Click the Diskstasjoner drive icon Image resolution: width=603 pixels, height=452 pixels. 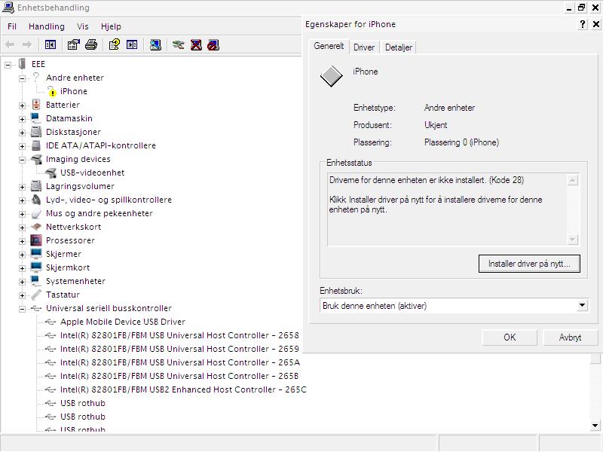coord(36,132)
